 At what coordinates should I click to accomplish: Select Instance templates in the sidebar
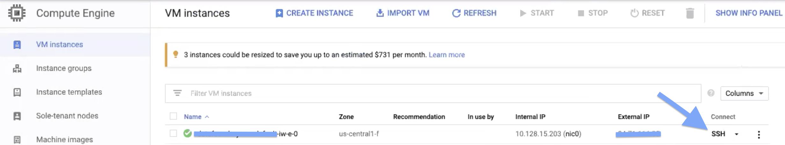(69, 92)
